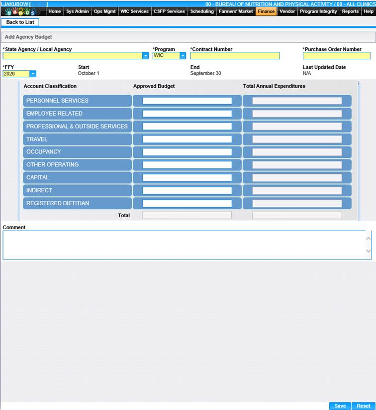Open the Farmers' Market menu
The height and width of the screenshot is (410, 376).
(x=236, y=11)
